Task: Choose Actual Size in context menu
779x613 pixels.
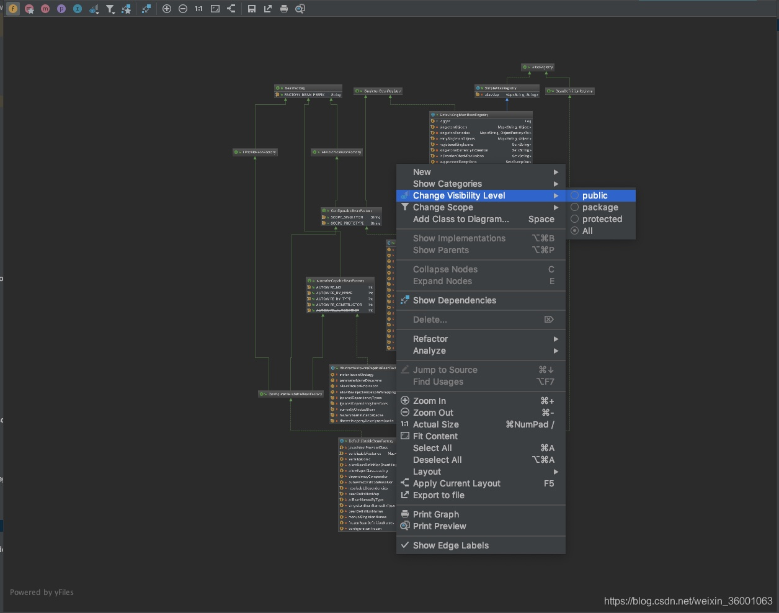Action: point(481,424)
